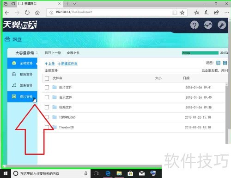Open Task View on taskbar
This screenshot has height=178, width=231.
(x=96, y=173)
